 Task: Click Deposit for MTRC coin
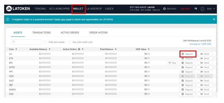click(187, 67)
